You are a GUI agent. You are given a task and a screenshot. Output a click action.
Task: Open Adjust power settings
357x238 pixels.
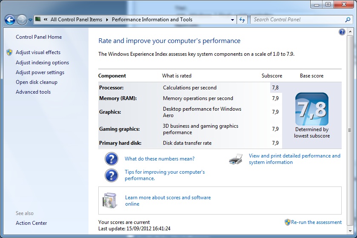[40, 72]
